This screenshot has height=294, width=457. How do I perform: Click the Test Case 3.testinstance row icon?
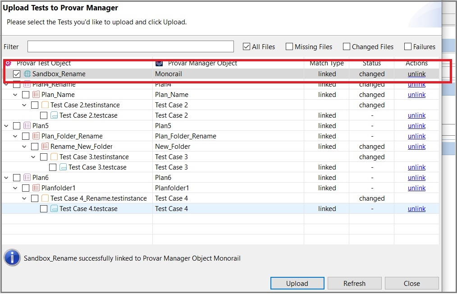(54, 157)
